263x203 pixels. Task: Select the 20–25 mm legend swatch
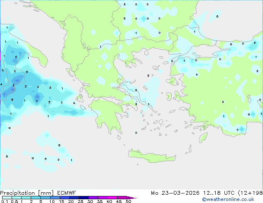coord(74,198)
